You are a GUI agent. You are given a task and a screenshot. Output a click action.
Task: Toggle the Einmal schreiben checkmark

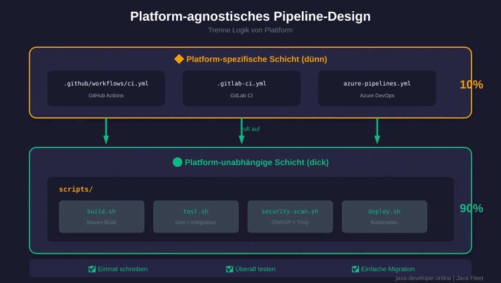92,269
